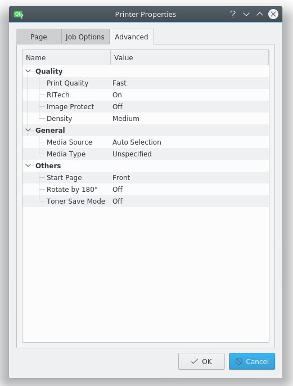
Task: Click the upward chevron maximize icon
Action: point(260,14)
